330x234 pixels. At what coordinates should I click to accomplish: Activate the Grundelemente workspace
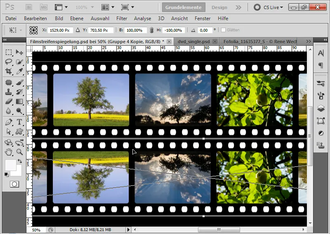click(x=184, y=7)
